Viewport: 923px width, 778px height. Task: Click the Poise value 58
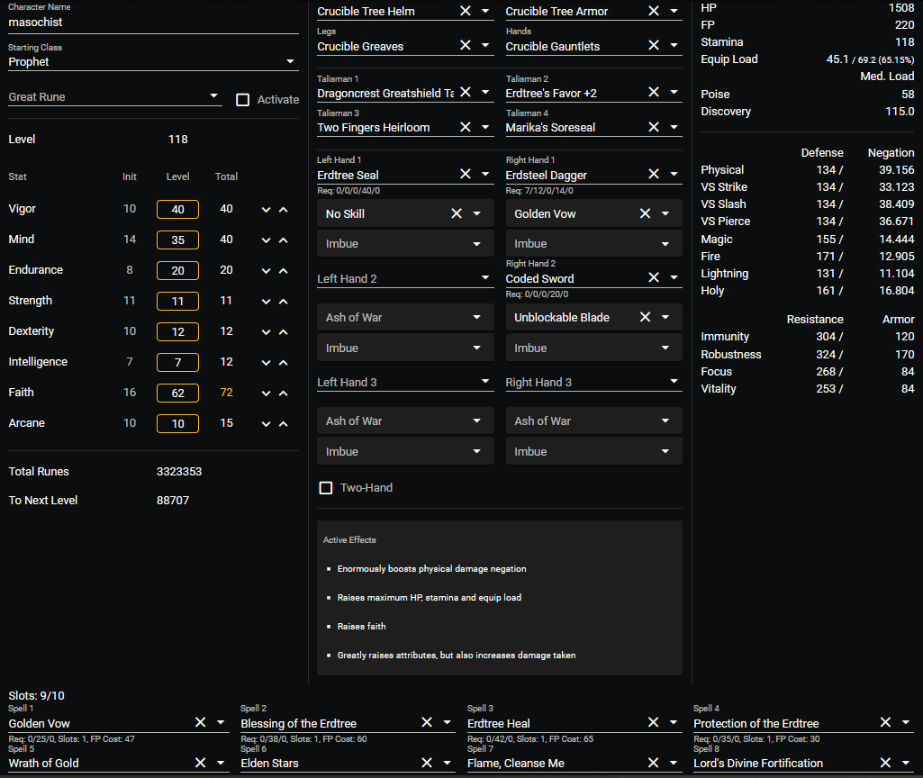coord(908,95)
